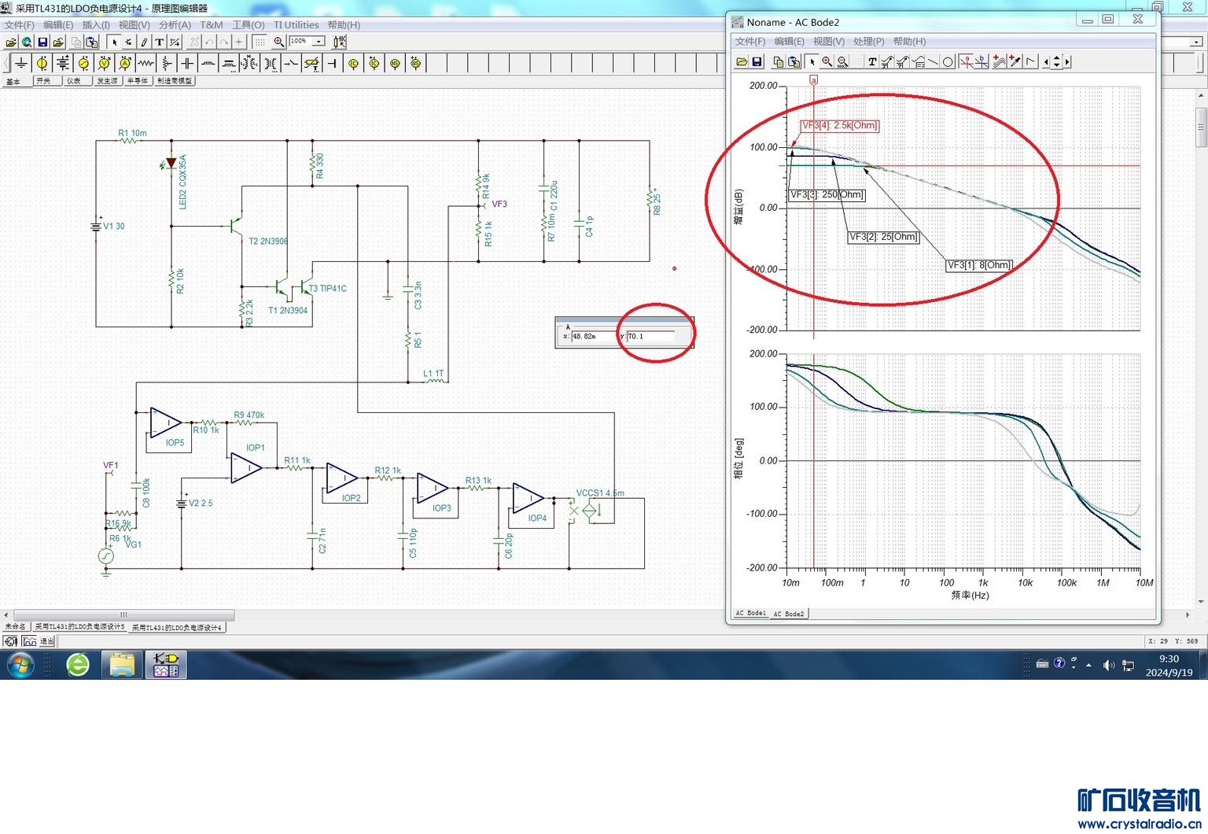This screenshot has width=1208, height=834.
Task: Click the Save icon in Bode window toolbar
Action: click(x=757, y=61)
